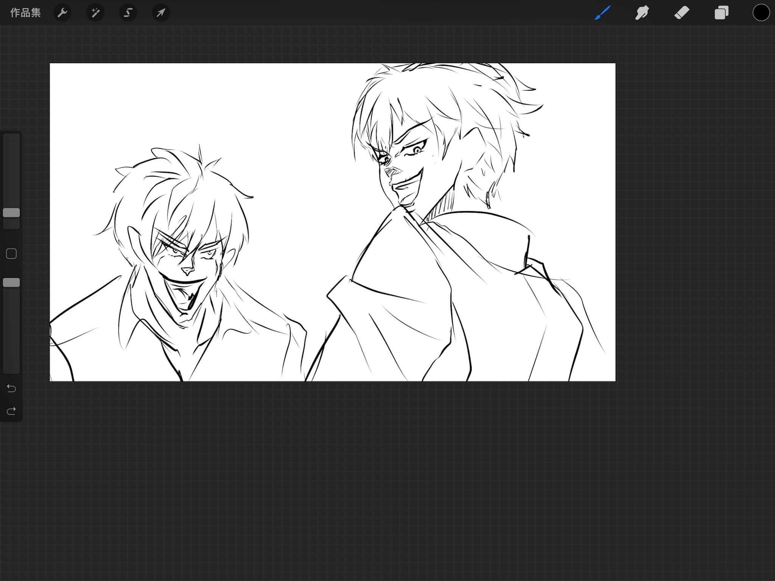Image resolution: width=775 pixels, height=581 pixels.
Task: Open the black active color swatch
Action: pyautogui.click(x=761, y=13)
